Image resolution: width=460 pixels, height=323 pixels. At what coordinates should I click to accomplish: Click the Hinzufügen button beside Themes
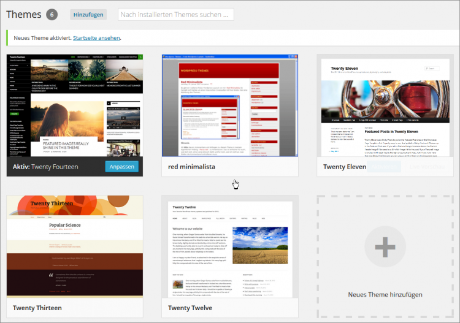point(88,14)
